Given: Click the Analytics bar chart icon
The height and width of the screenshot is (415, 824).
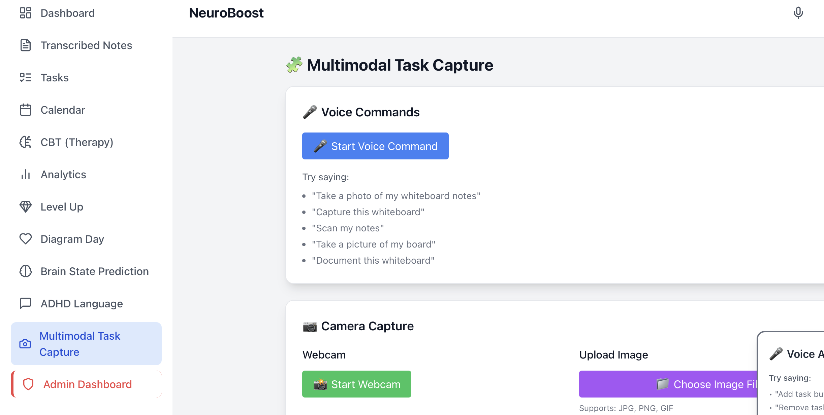Looking at the screenshot, I should point(25,175).
